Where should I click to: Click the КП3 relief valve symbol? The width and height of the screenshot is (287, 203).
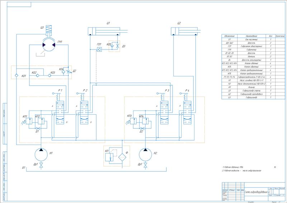(x=133, y=121)
